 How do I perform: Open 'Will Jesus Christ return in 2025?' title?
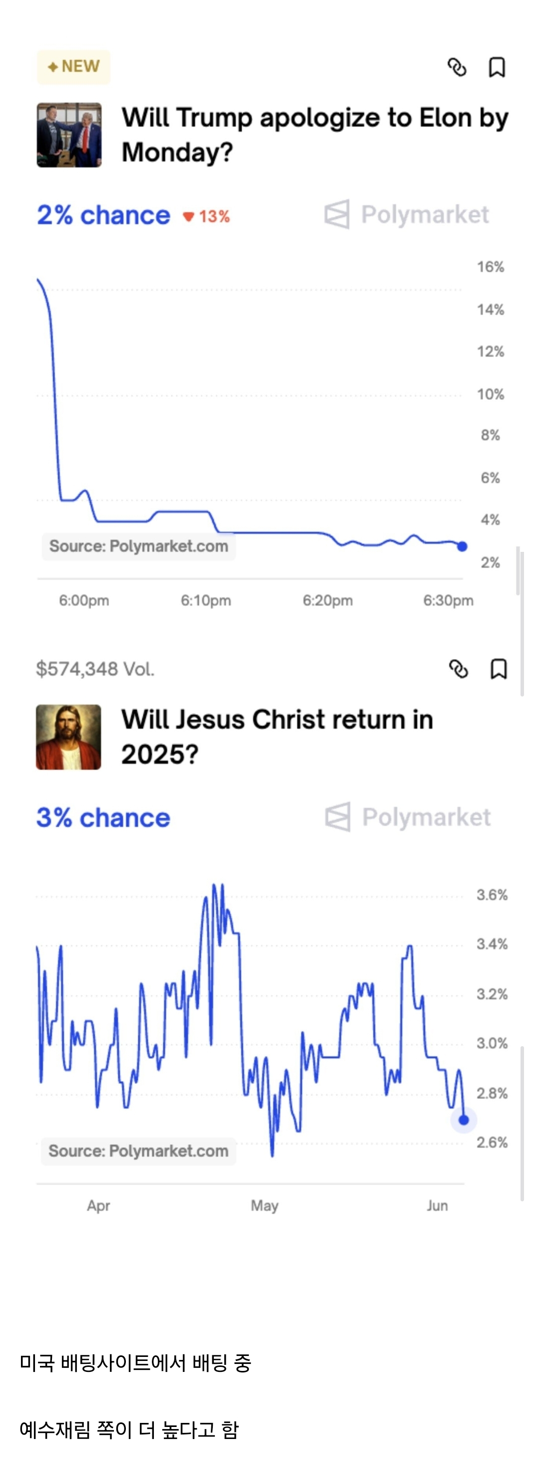coord(277,737)
